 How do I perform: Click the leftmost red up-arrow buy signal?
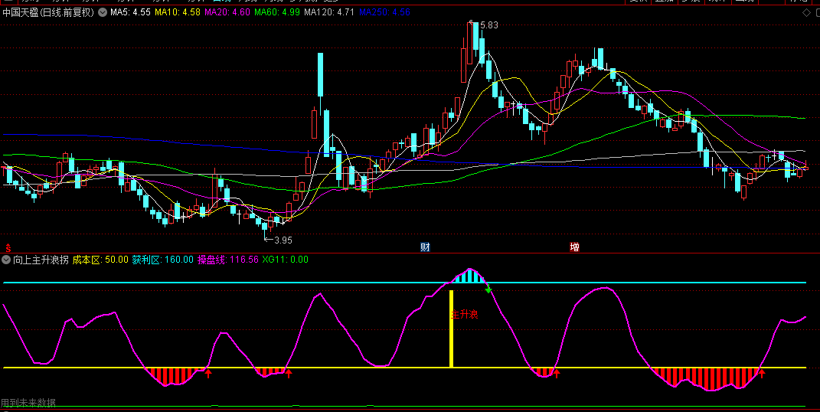click(x=207, y=372)
